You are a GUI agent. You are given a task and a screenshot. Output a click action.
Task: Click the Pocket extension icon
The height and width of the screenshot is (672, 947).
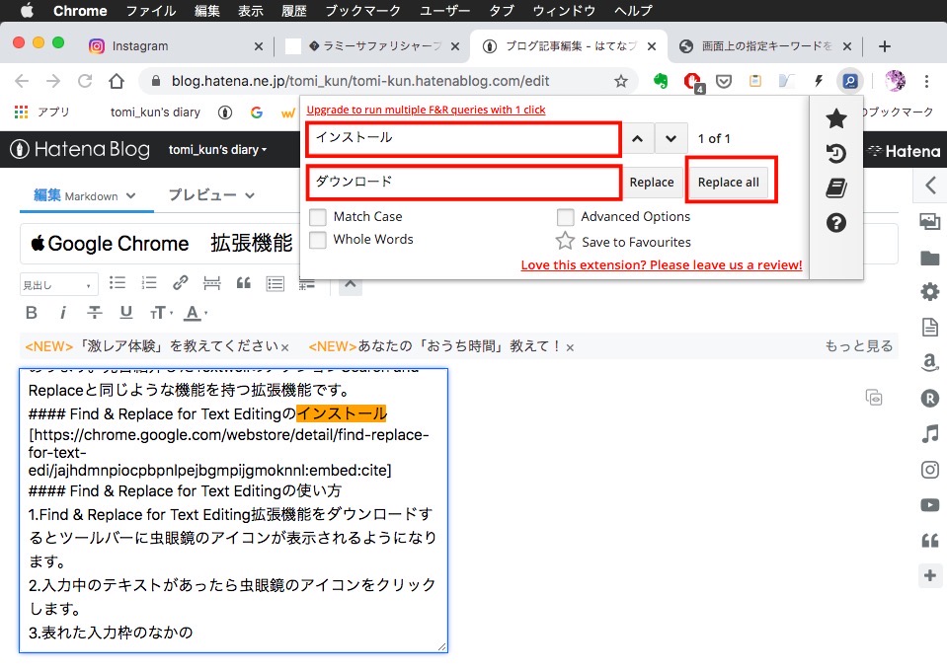pos(724,81)
